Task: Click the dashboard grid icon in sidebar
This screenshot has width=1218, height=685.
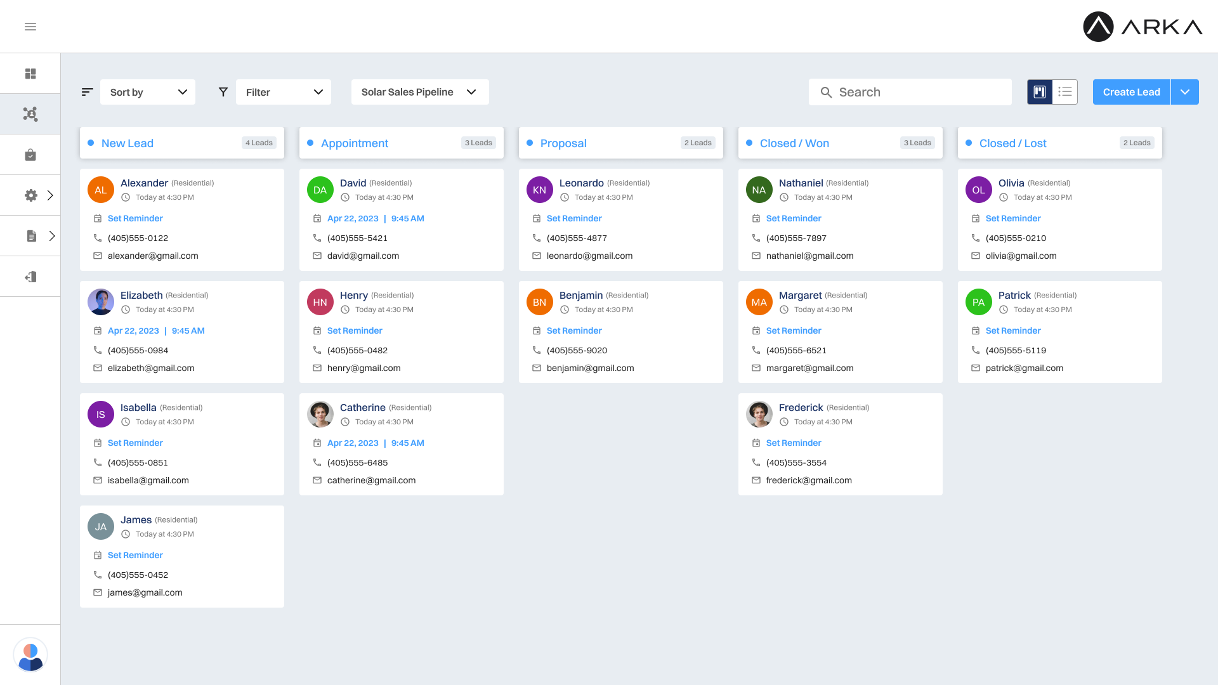Action: pos(30,73)
